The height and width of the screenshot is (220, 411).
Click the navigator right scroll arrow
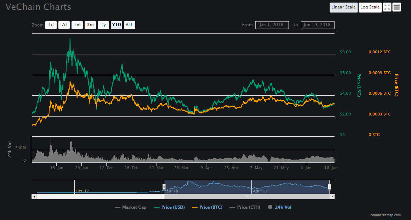[x=332, y=196]
